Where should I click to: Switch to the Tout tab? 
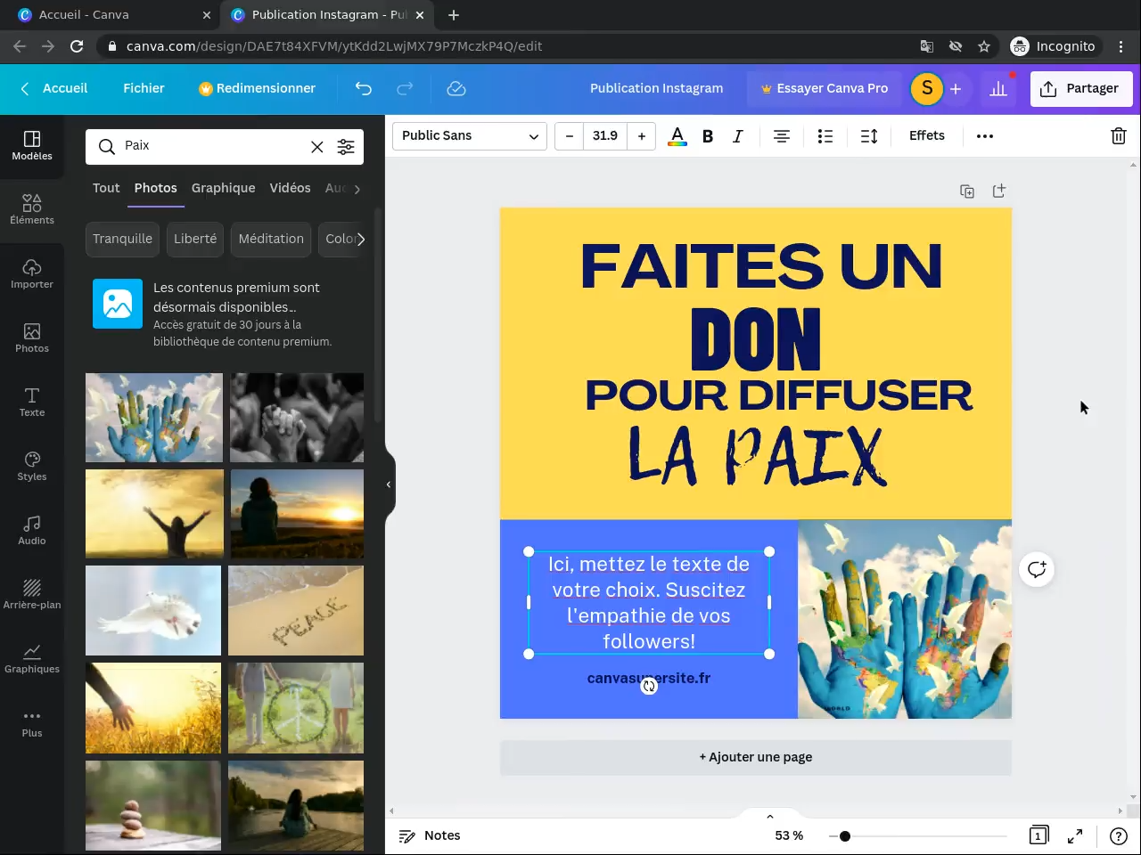(x=106, y=188)
